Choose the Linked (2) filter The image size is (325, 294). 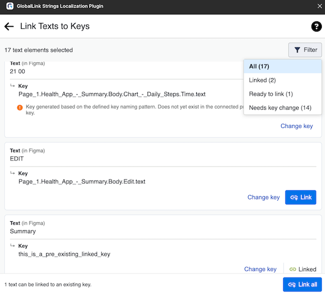tap(283, 80)
